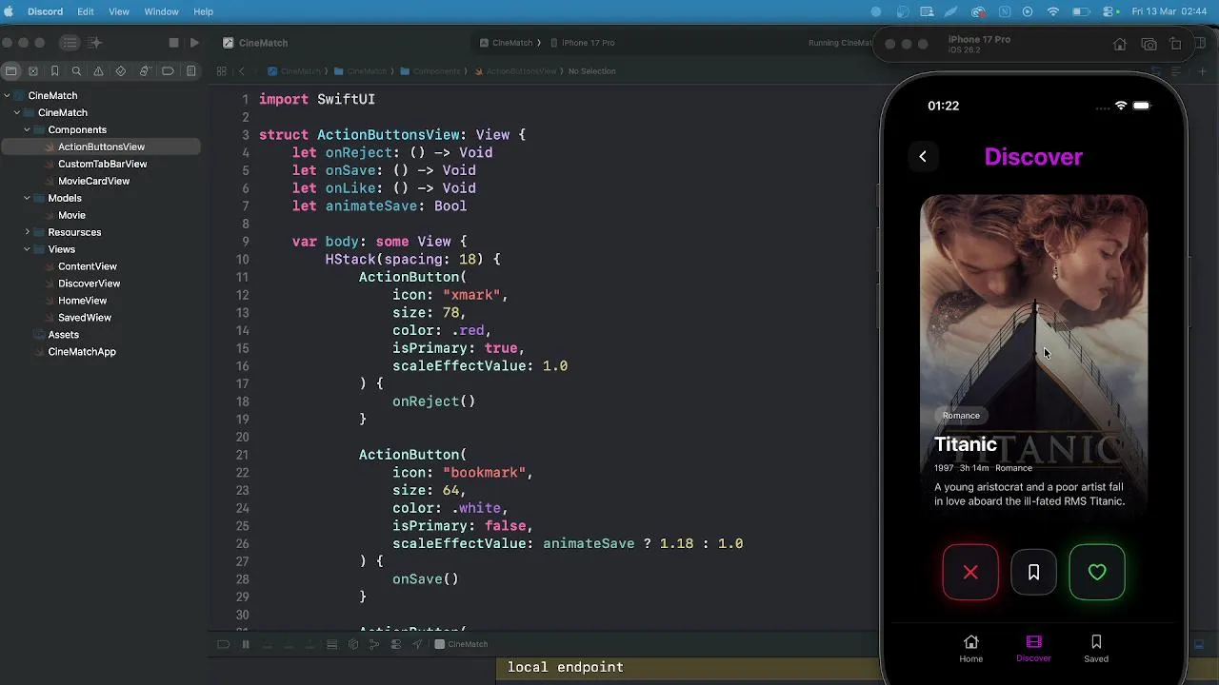Stop the running Xcode scheme
This screenshot has width=1219, height=685.
coord(173,43)
